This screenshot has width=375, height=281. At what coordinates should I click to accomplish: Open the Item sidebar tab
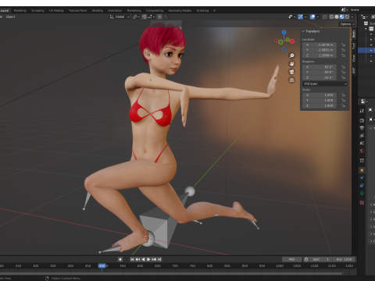354,34
